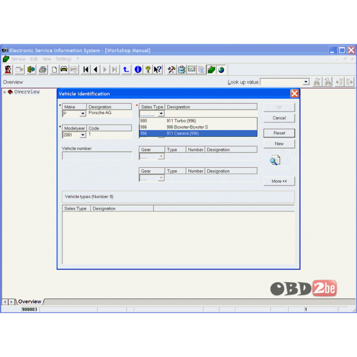Viewport: 357px width, 357px height.
Task: Open the View menu
Action: pos(47,59)
